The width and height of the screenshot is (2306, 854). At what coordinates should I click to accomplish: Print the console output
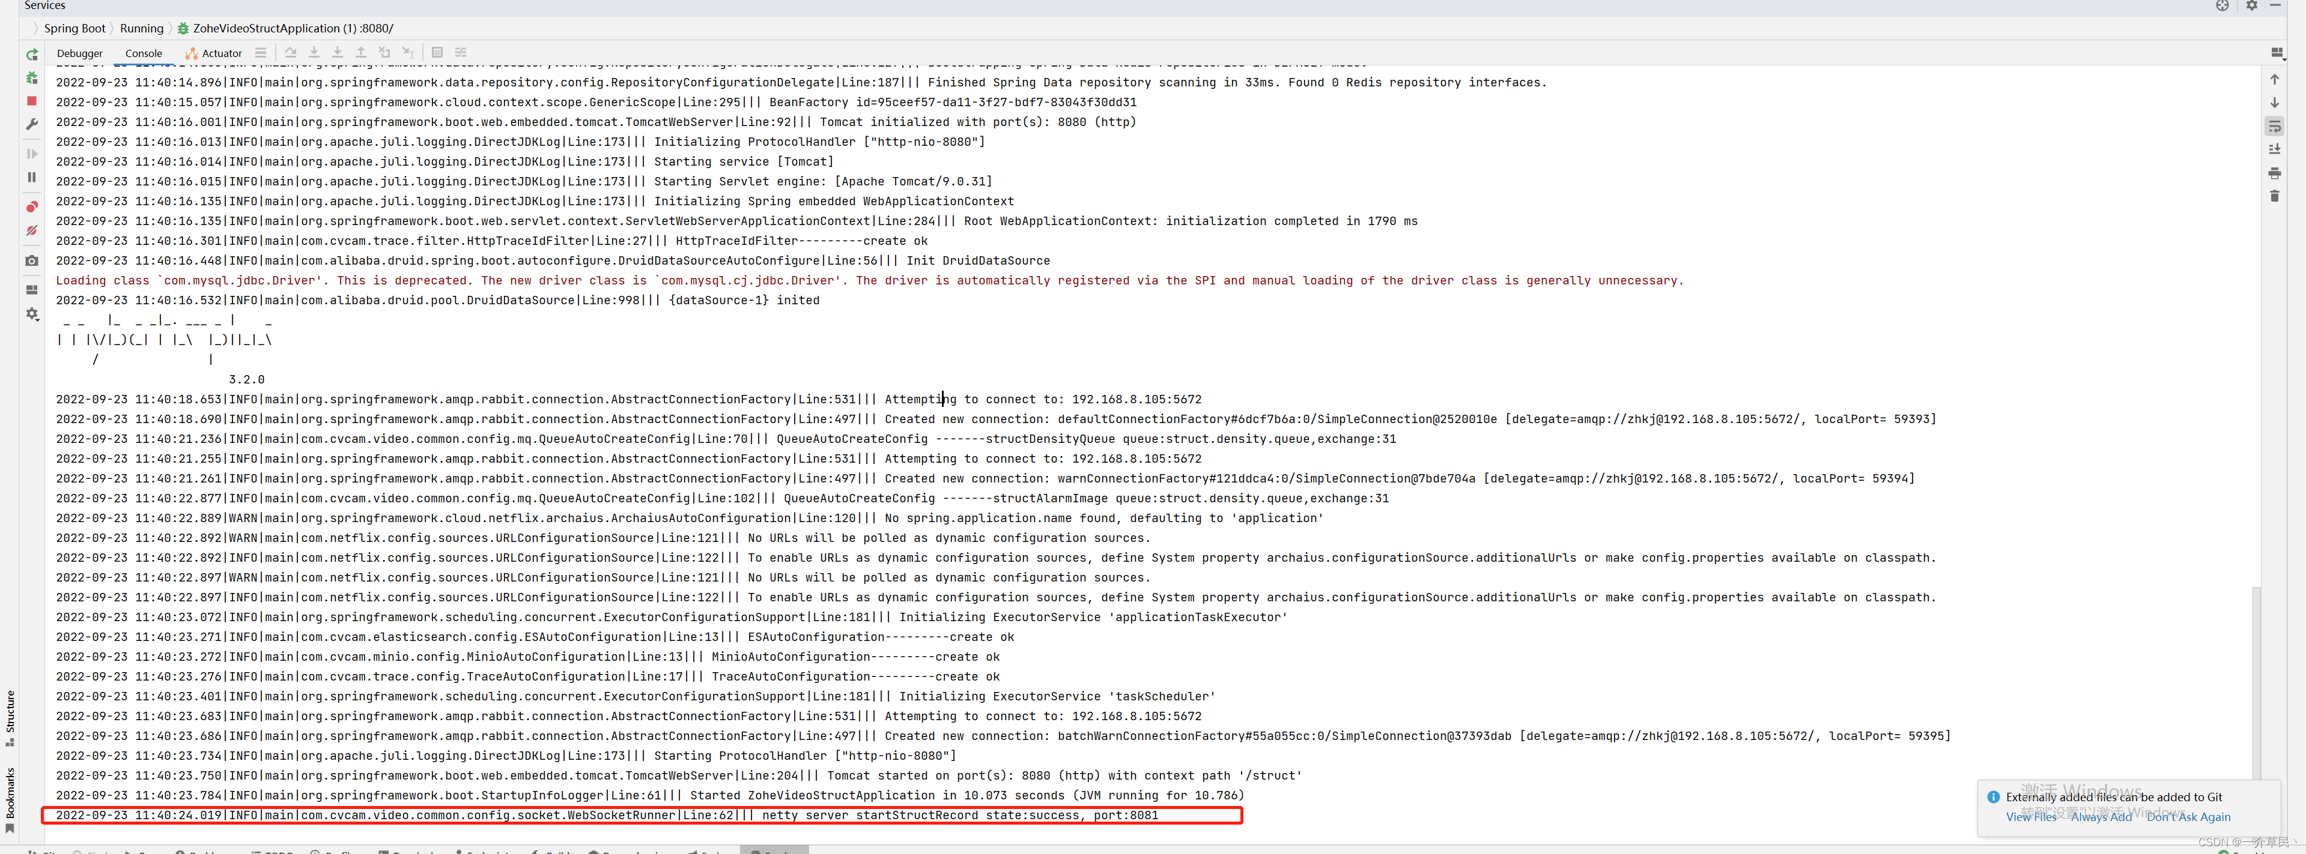(2275, 173)
